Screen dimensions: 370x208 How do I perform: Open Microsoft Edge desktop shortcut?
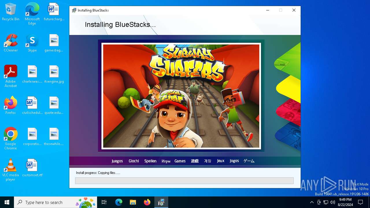coord(32,14)
